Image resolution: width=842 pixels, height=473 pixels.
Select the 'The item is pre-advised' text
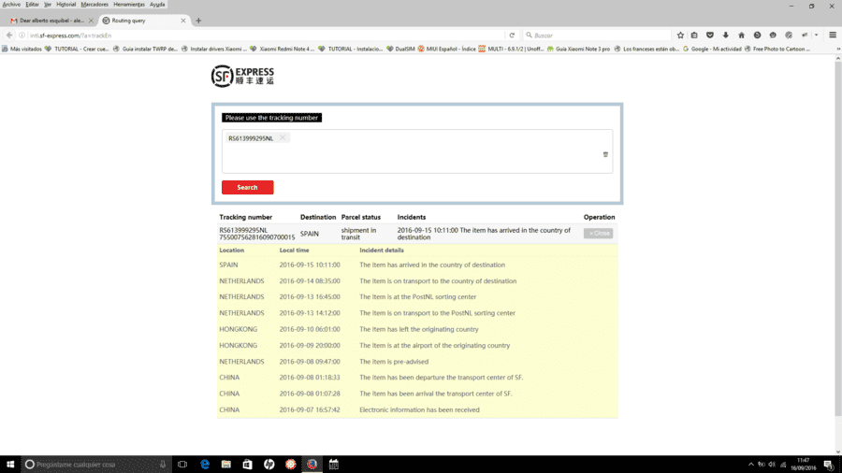(x=394, y=362)
